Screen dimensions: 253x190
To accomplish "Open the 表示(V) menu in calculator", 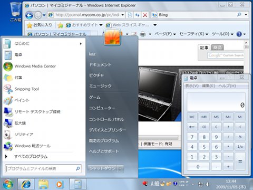I will click(192, 86).
